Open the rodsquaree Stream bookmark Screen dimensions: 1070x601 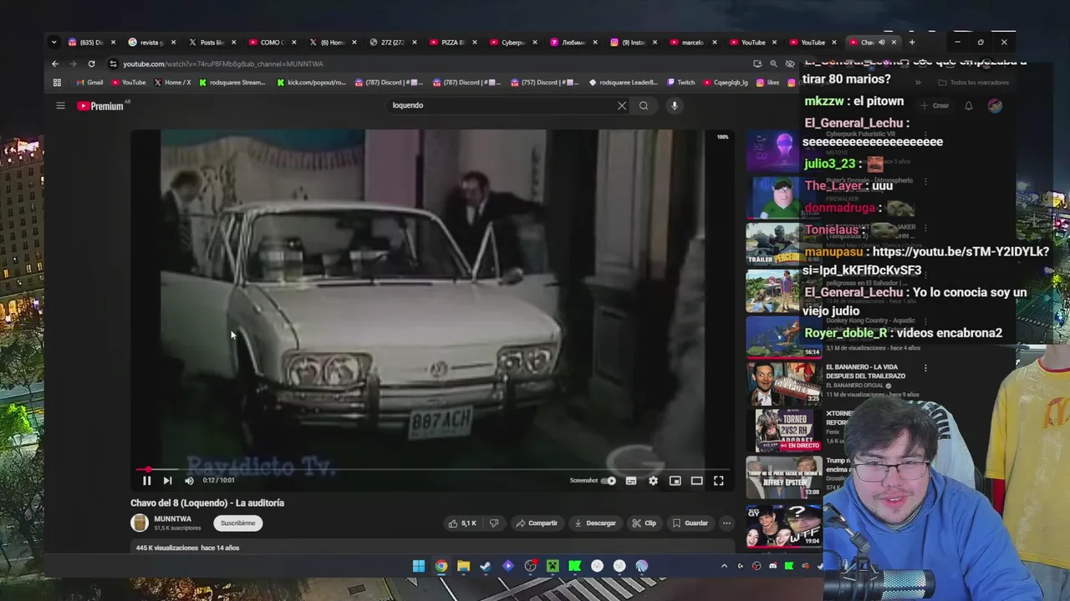232,83
